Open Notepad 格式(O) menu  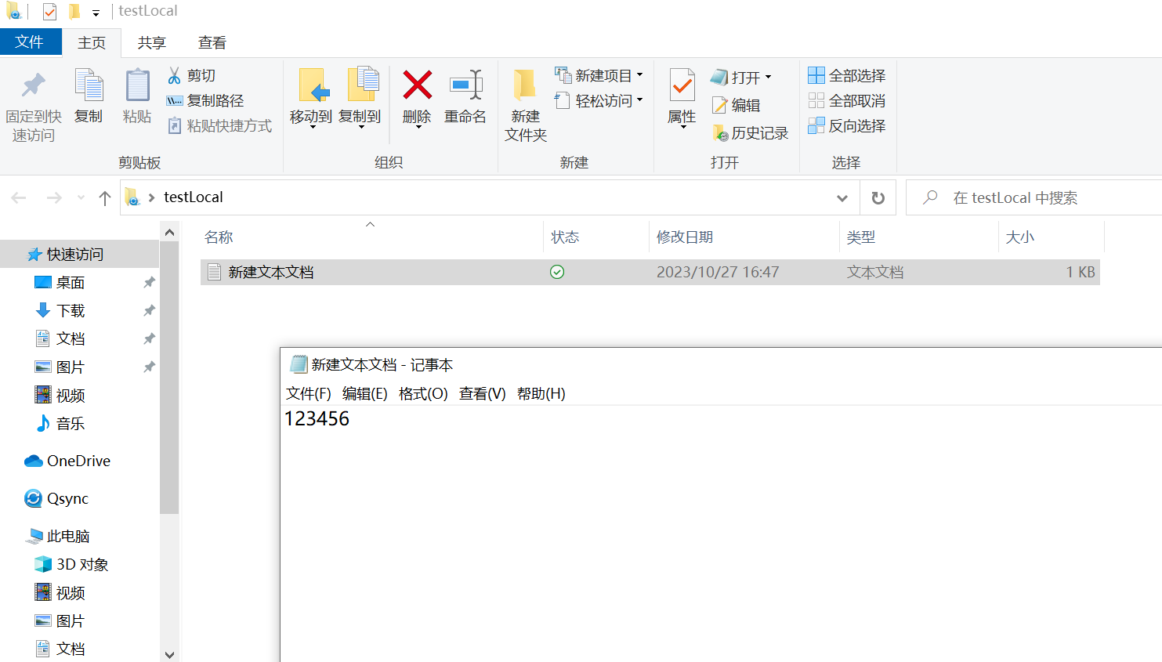click(x=423, y=393)
